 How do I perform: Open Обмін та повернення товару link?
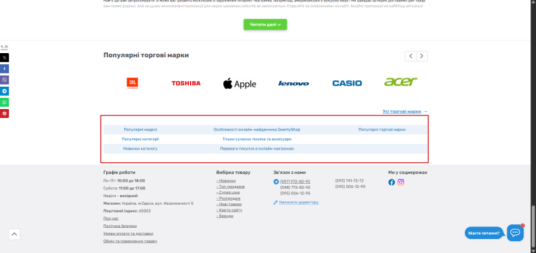(131, 241)
